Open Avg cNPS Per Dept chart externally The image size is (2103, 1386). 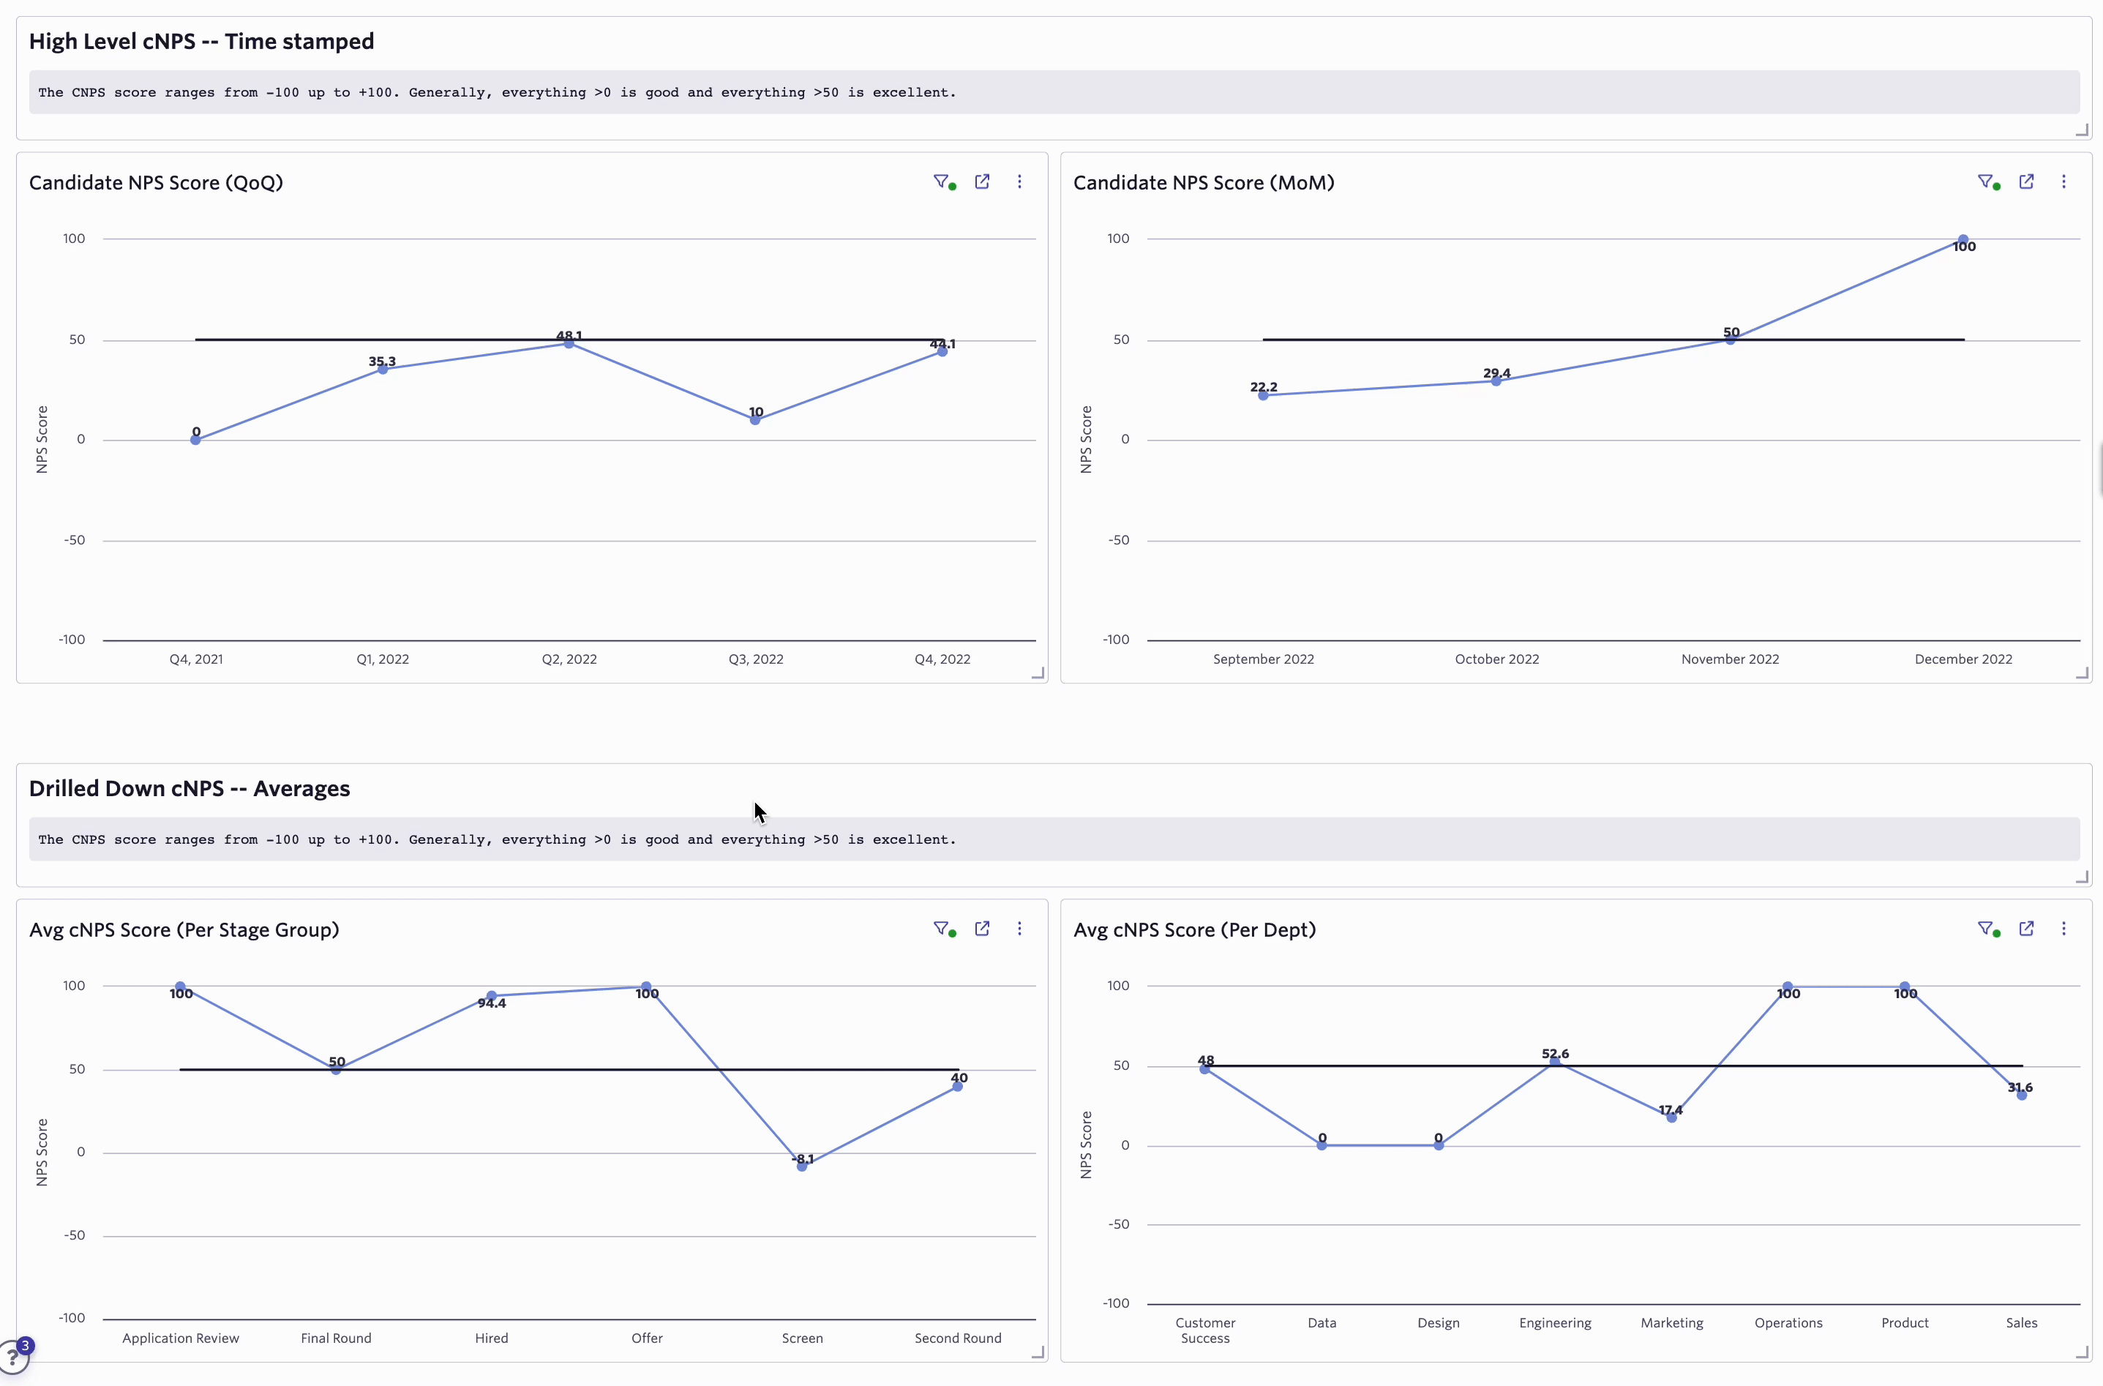tap(2026, 928)
